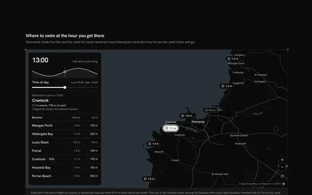Viewport: 312px width, 195px height.
Task: Click 'Where to swim at the hour' heading
Action: pos(65,36)
